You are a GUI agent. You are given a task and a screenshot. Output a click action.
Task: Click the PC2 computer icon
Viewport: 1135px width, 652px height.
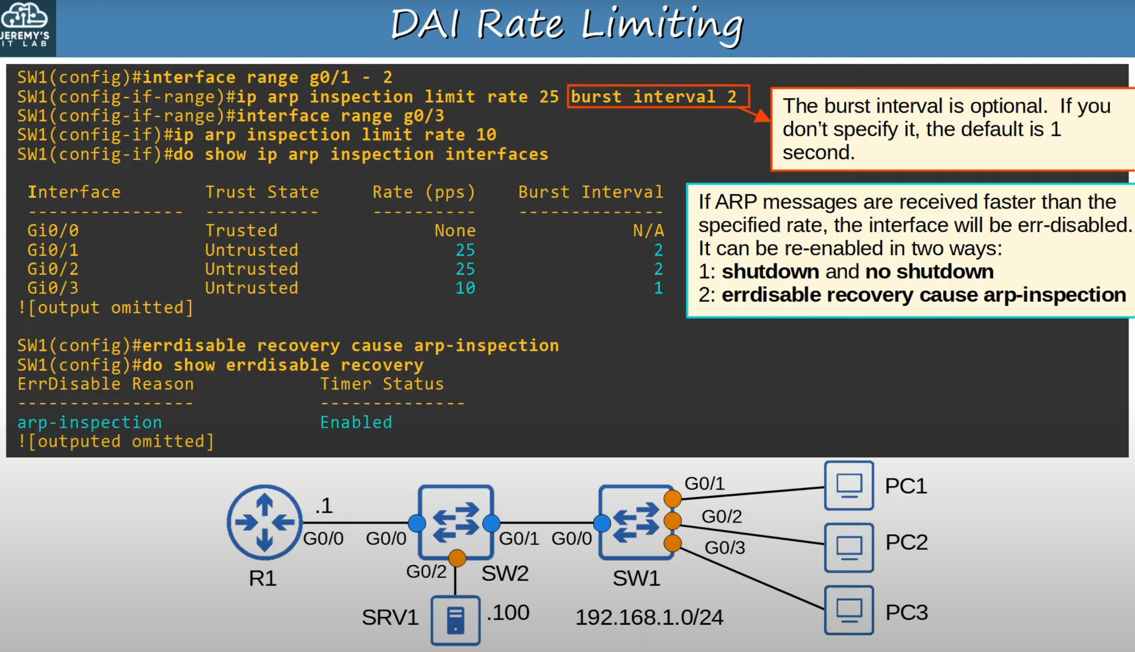(848, 548)
